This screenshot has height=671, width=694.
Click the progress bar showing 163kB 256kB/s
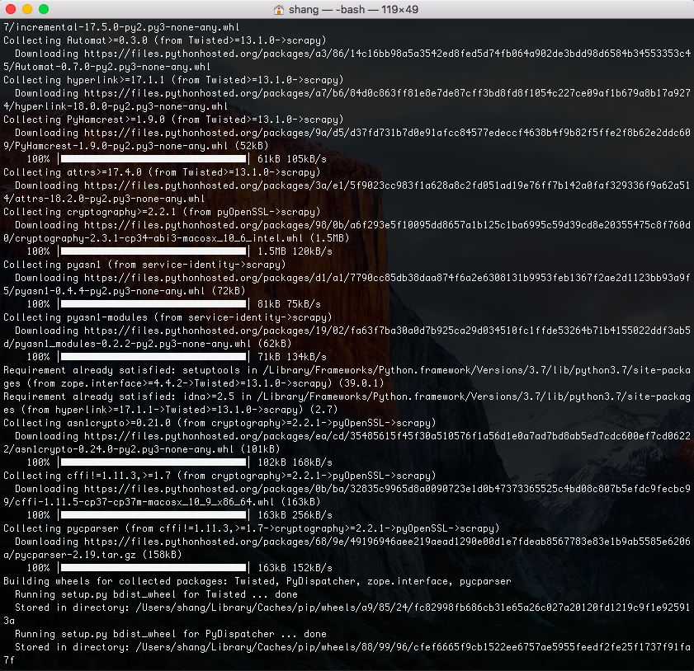point(153,515)
